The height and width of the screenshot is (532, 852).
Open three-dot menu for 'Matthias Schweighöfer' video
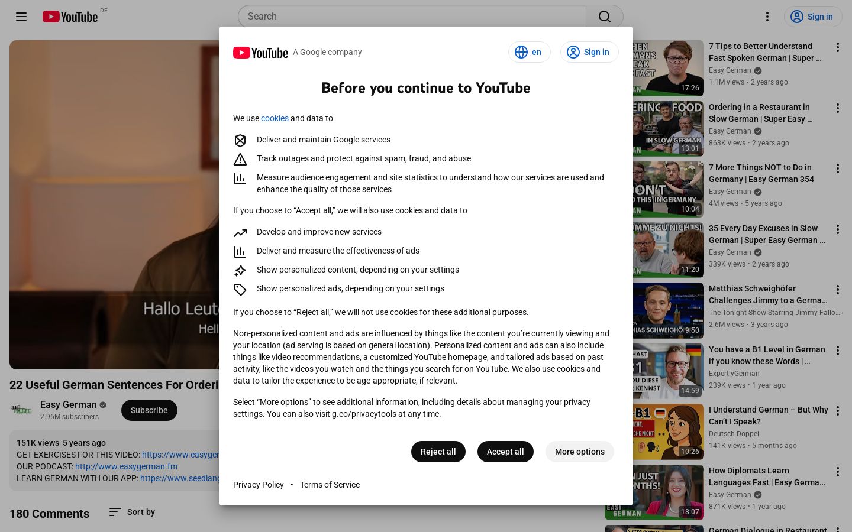(x=838, y=290)
